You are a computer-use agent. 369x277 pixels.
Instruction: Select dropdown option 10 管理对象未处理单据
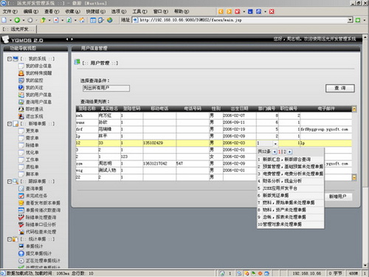tap(290, 225)
